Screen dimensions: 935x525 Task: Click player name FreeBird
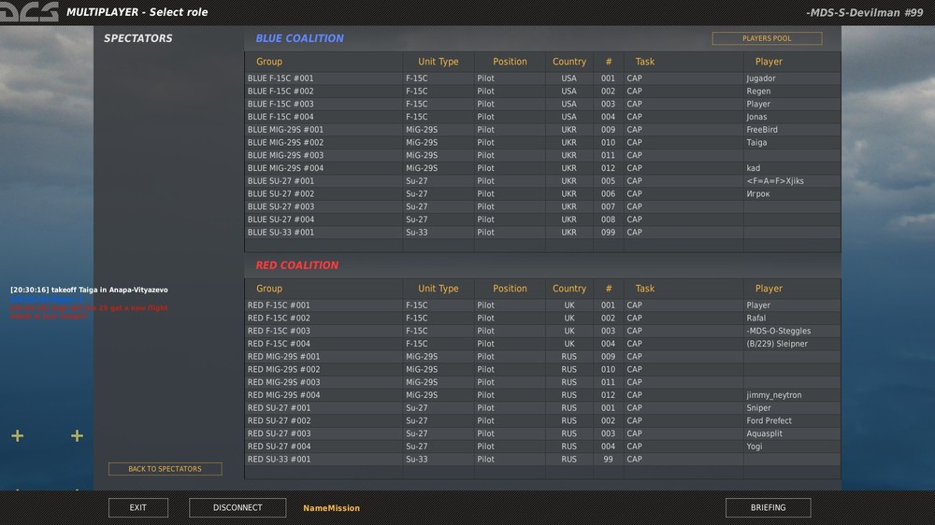[762, 129]
